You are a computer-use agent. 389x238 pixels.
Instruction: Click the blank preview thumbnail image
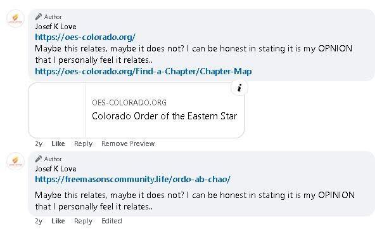click(x=57, y=110)
